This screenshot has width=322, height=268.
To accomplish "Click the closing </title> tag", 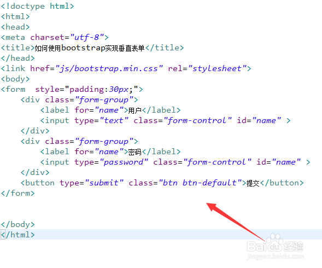I will coord(165,48).
